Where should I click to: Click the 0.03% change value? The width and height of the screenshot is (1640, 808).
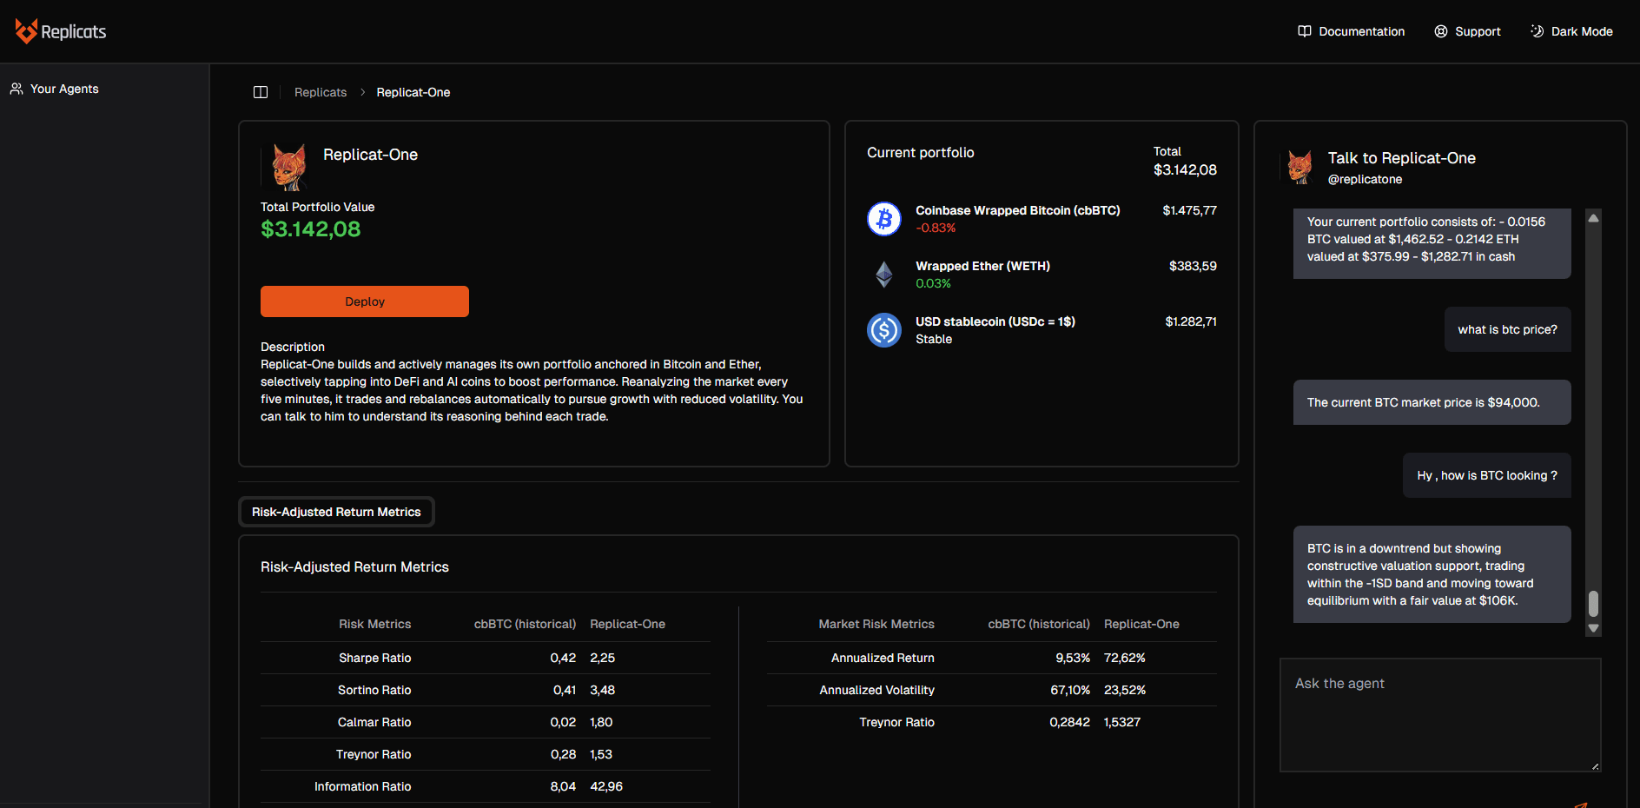(933, 283)
